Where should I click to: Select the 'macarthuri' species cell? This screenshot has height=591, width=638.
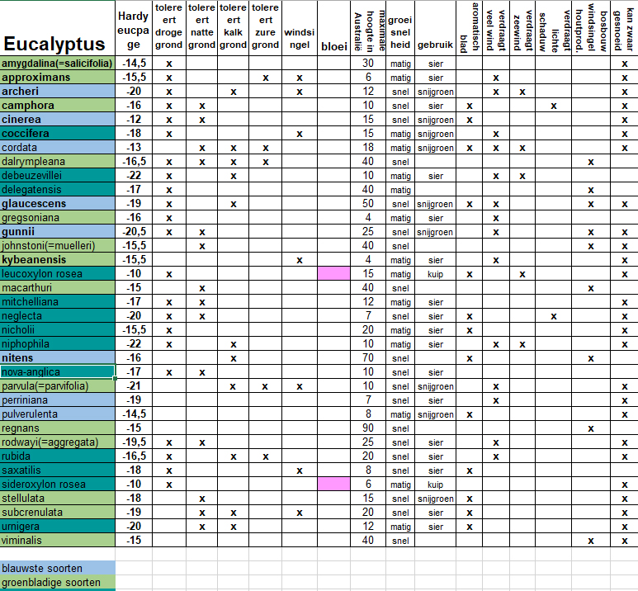[x=58, y=288]
